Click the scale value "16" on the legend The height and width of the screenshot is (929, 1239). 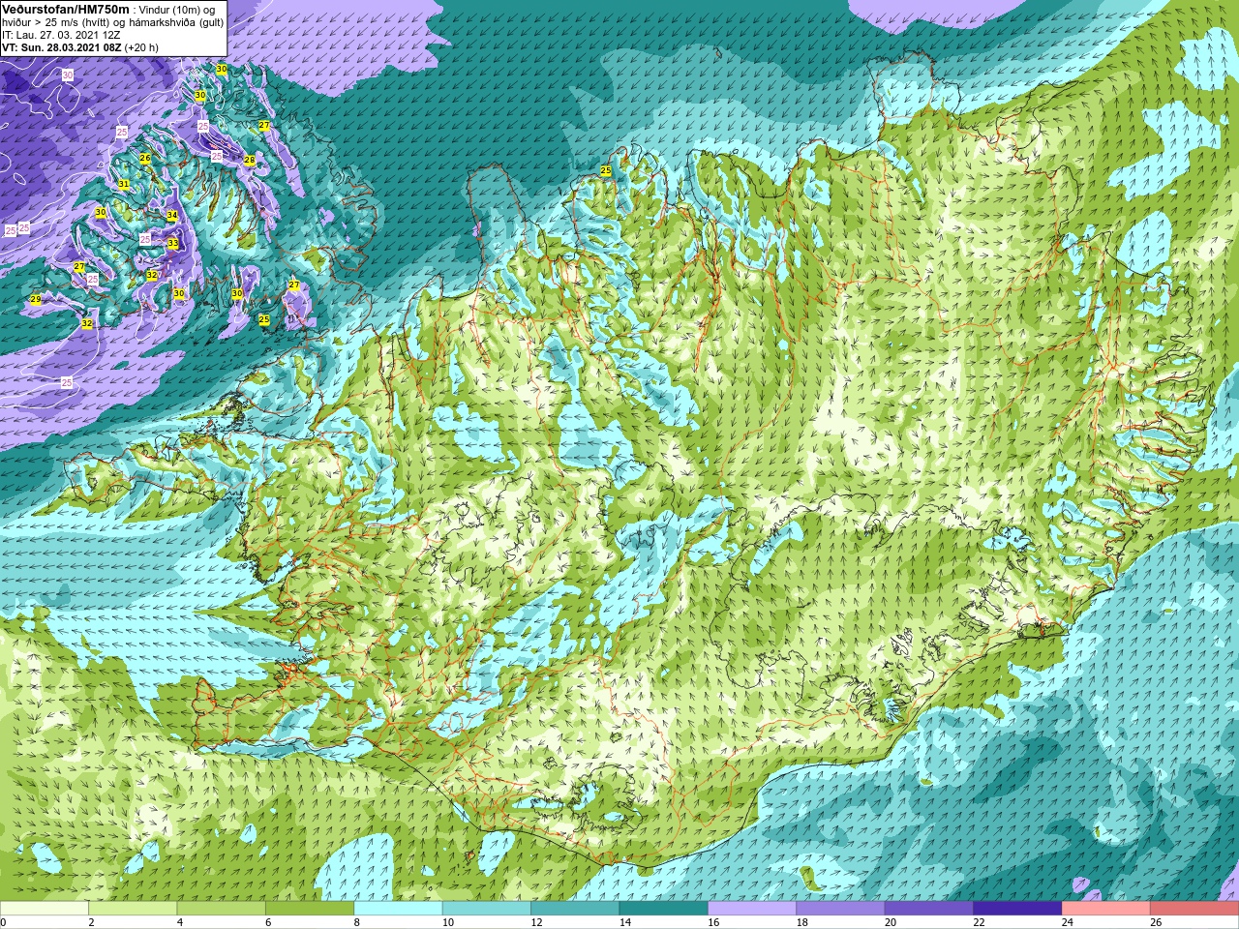coord(713,923)
